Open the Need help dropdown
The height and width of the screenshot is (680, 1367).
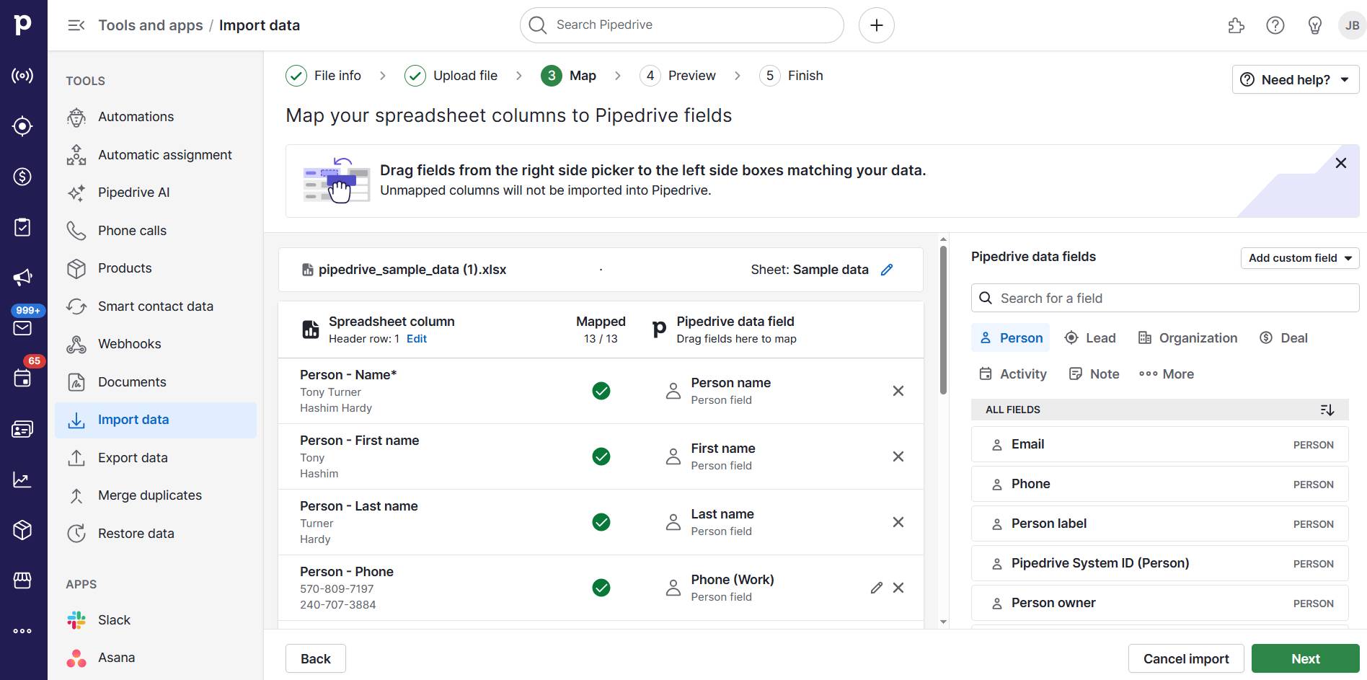coord(1294,79)
